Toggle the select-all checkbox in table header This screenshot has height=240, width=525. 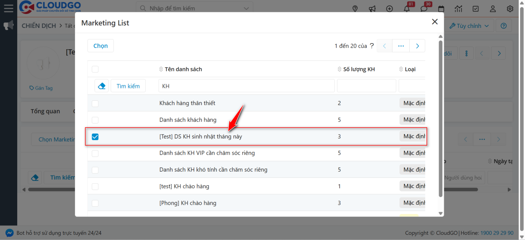pos(95,69)
